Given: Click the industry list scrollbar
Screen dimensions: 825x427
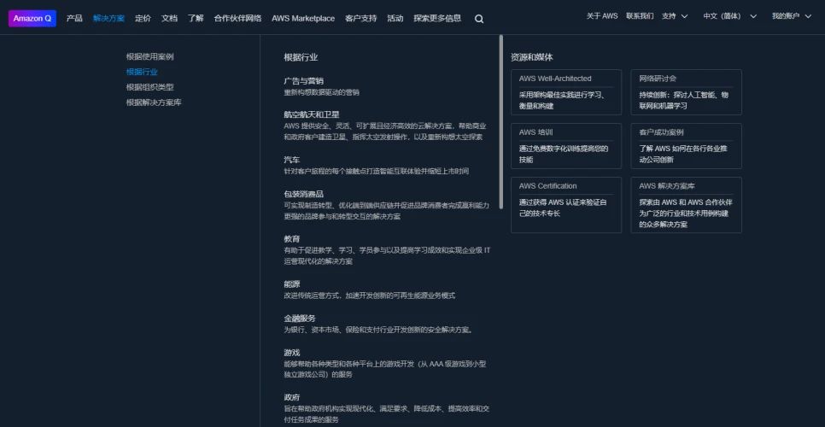Looking at the screenshot, I should [x=500, y=122].
